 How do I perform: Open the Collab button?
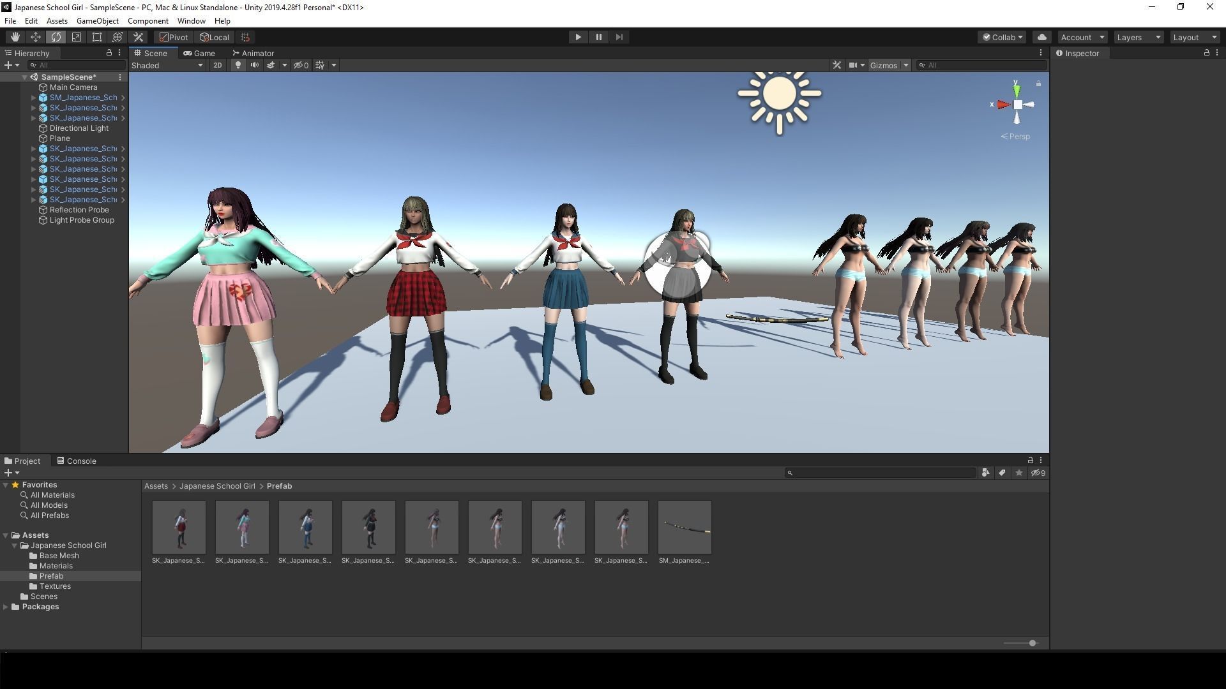click(x=1002, y=37)
